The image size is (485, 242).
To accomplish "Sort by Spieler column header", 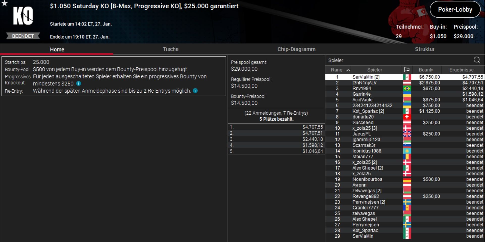I will click(374, 70).
